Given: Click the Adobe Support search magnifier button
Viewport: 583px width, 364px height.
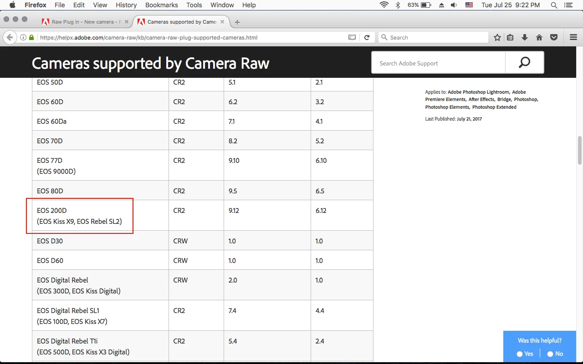Looking at the screenshot, I should pos(525,62).
